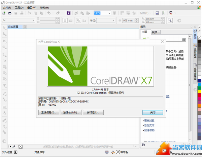This screenshot has width=202, height=157.
Task: Open the File menu
Action: tap(7, 8)
